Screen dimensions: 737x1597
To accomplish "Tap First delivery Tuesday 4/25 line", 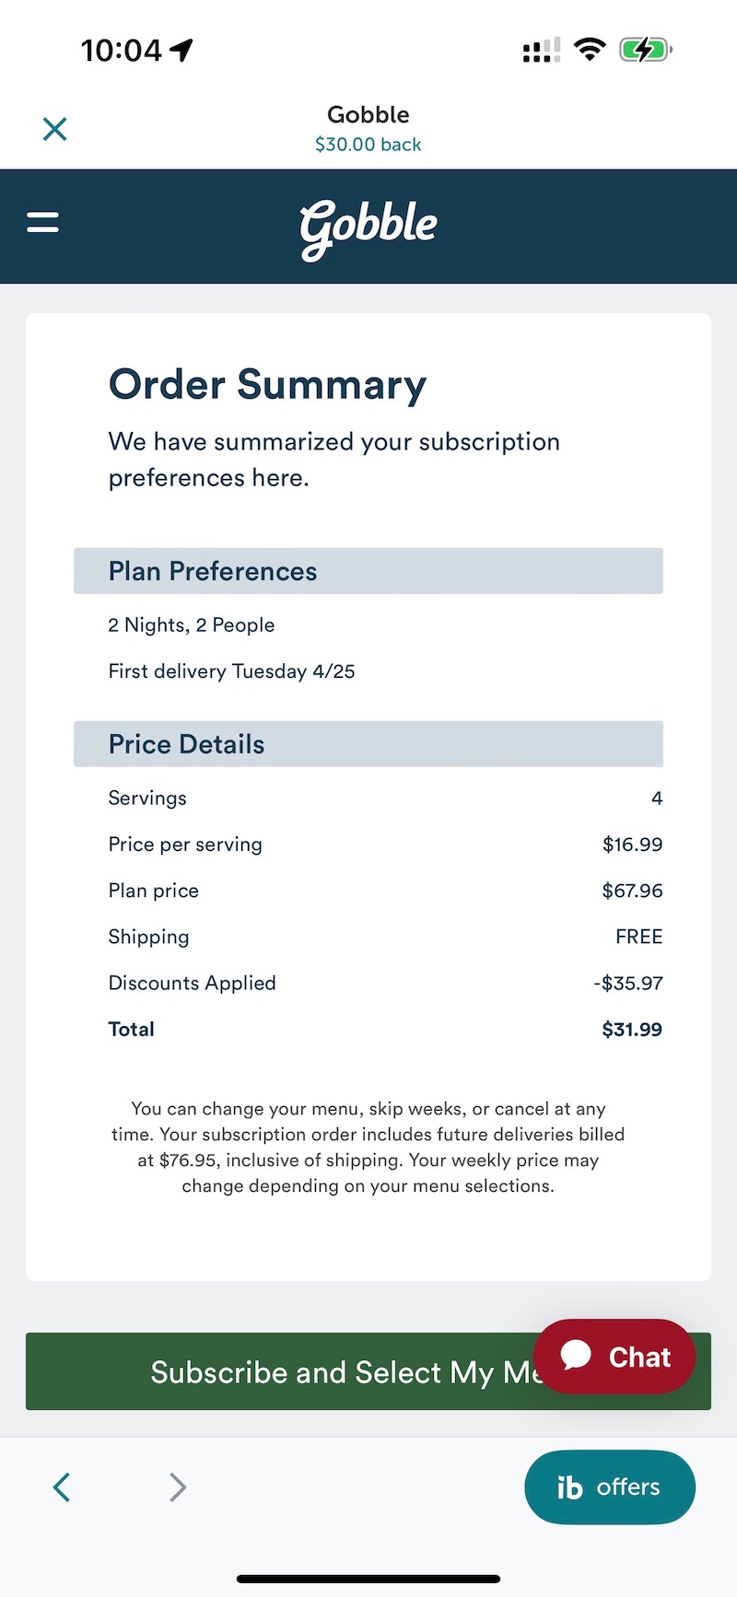I will (231, 671).
